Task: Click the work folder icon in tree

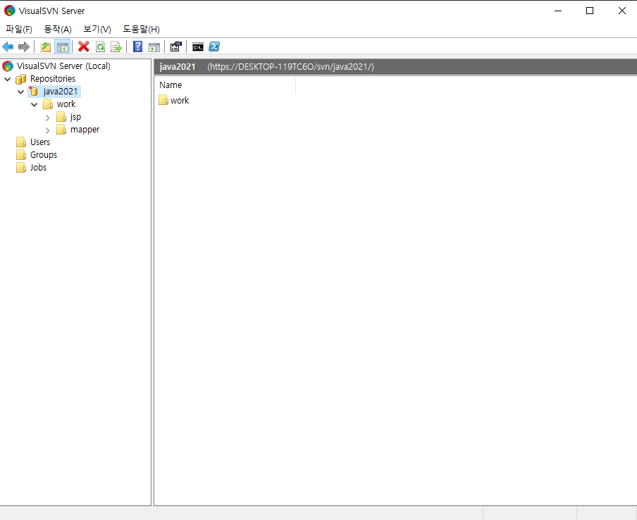Action: click(48, 104)
